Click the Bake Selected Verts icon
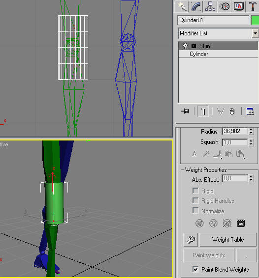This screenshot has height=278, width=259. coord(241,223)
